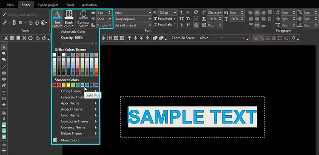Toggle all caps TT formatting
This screenshot has width=319, height=155.
coord(181,19)
